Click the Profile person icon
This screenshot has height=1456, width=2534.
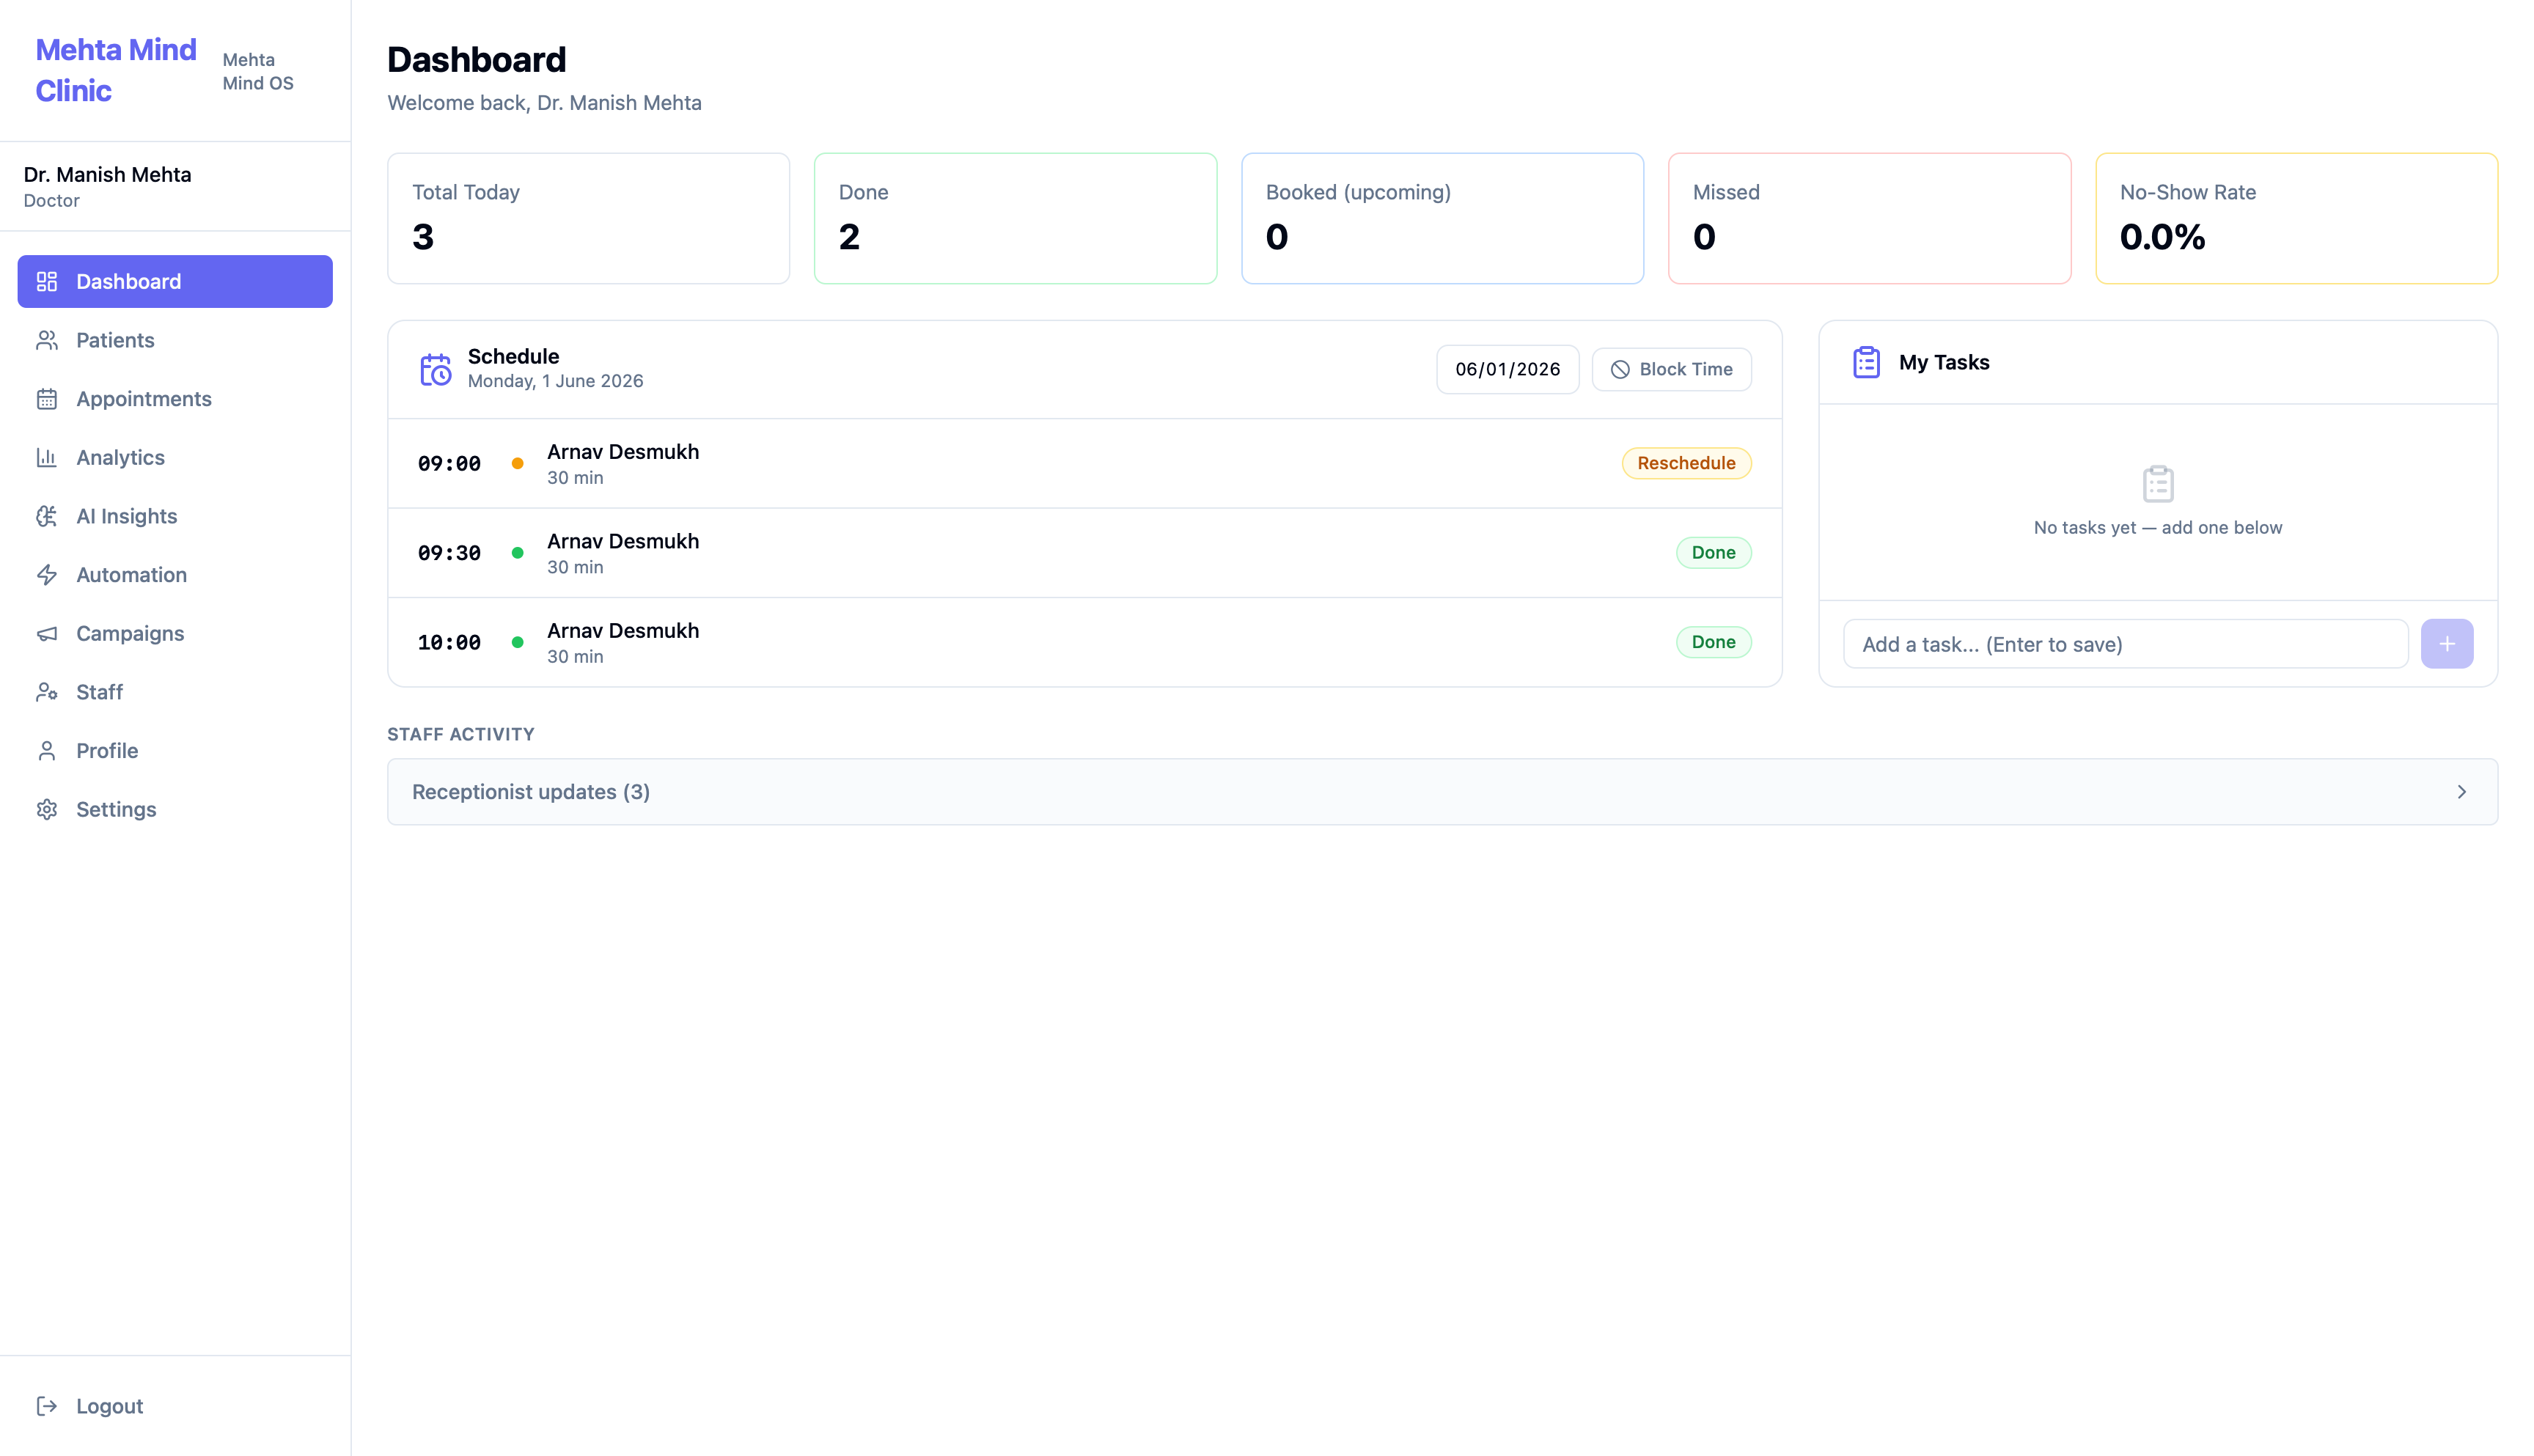[47, 751]
